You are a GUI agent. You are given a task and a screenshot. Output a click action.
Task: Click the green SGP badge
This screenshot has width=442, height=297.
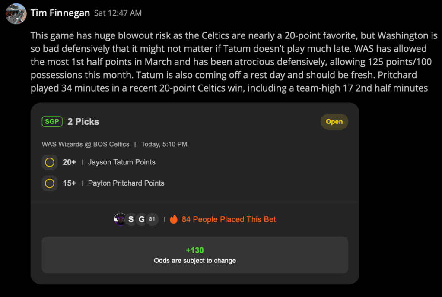click(x=52, y=122)
